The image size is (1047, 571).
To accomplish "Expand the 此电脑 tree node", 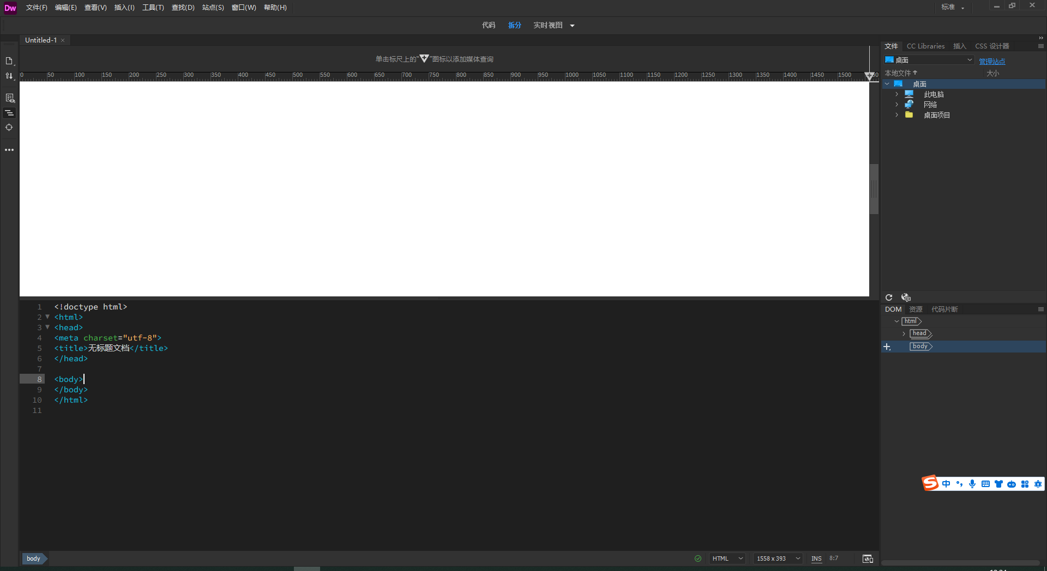I will click(896, 94).
